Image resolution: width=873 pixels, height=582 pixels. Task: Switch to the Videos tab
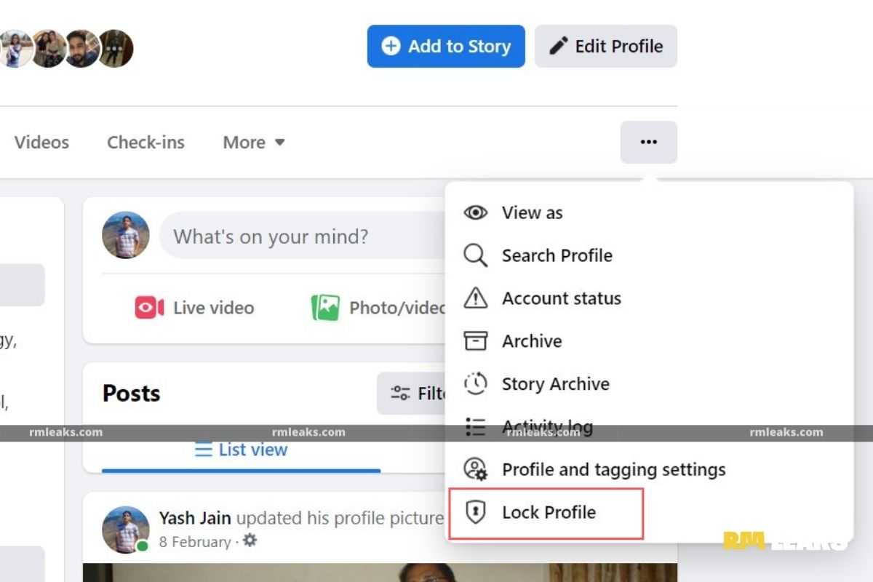click(41, 142)
